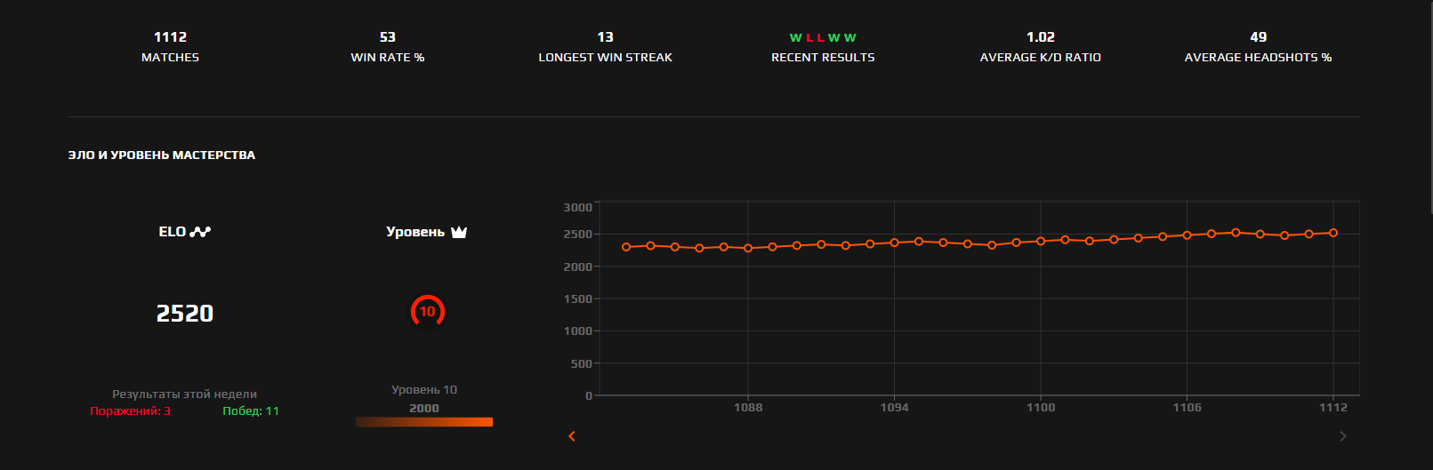The image size is (1433, 470).
Task: Click the crown icon beside Уровень
Action: (459, 232)
